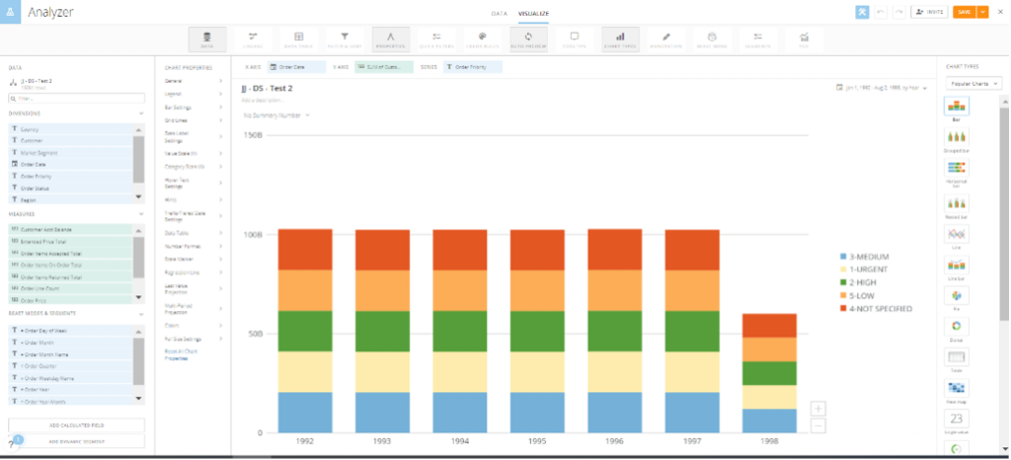The height and width of the screenshot is (460, 1011).
Task: Open Segments in the toolbar
Action: (757, 39)
